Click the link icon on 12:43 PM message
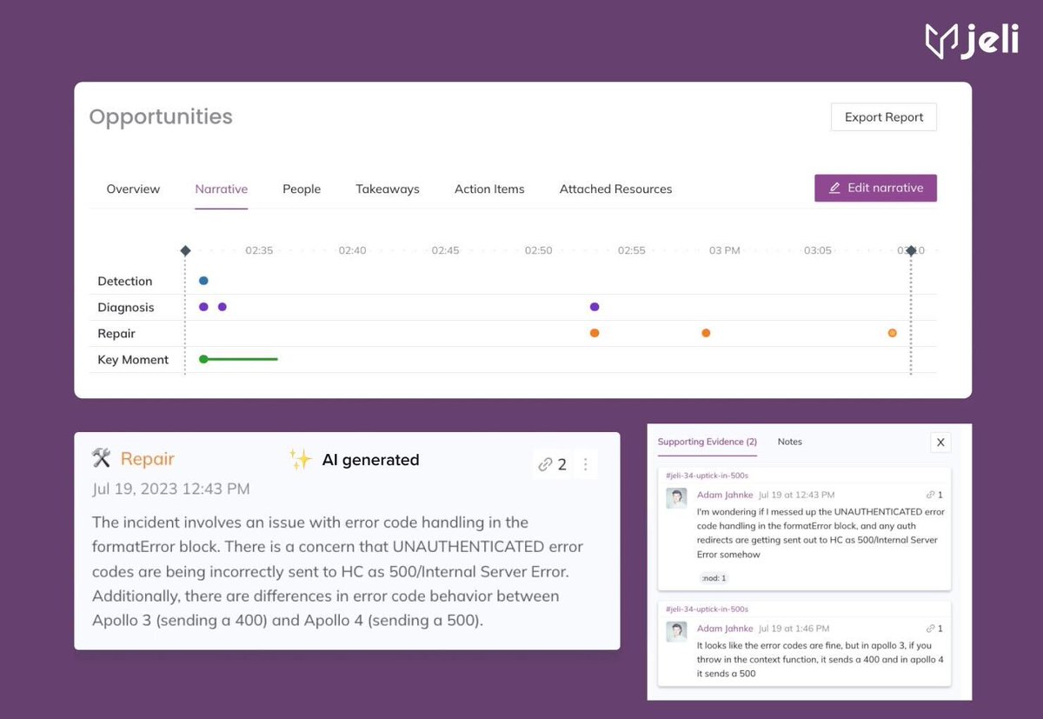This screenshot has width=1043, height=719. click(x=931, y=496)
